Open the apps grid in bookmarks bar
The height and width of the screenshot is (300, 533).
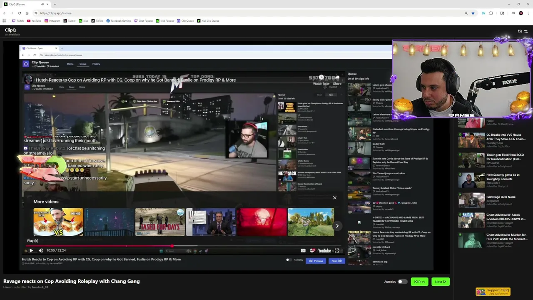click(4, 21)
